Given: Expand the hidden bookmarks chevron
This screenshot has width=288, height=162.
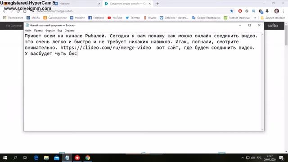Looking at the screenshot, I should point(255,18).
